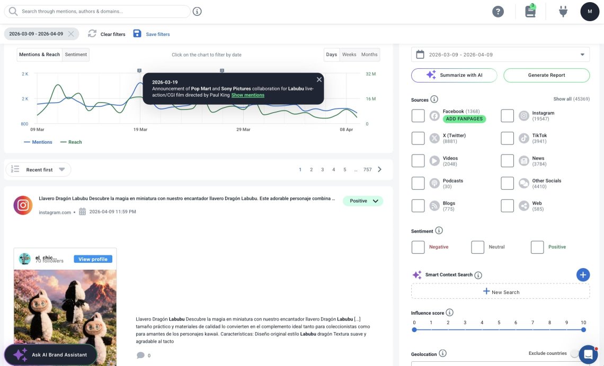Viewport: 604px width, 366px height.
Task: Open the Show mentions link in the tooltip
Action: click(x=247, y=95)
